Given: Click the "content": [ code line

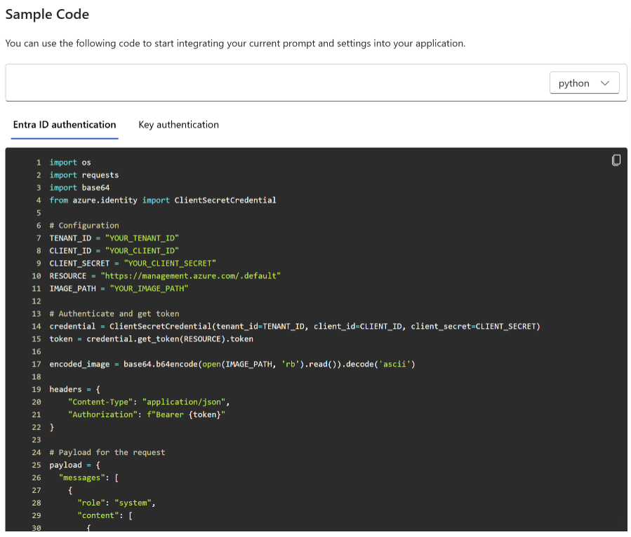Looking at the screenshot, I should (105, 515).
